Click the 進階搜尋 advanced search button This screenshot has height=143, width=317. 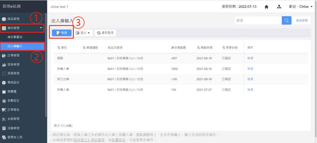[302, 21]
